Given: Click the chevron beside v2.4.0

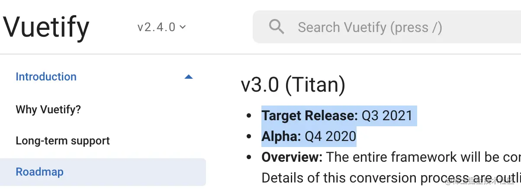Looking at the screenshot, I should [x=183, y=27].
